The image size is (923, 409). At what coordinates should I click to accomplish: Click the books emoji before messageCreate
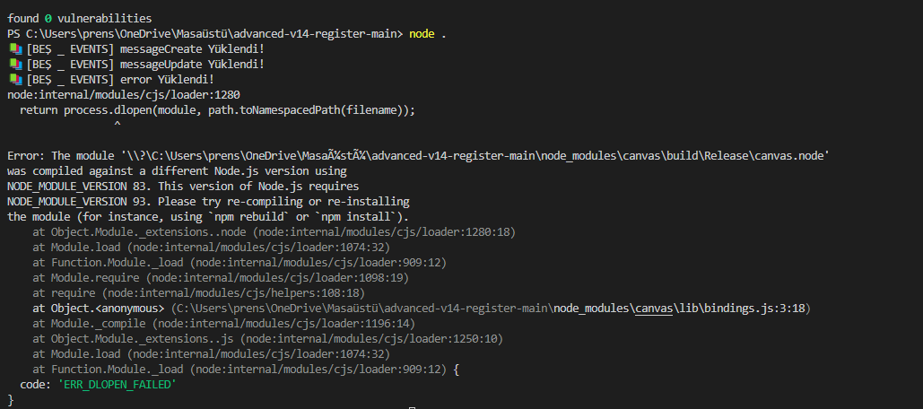[x=14, y=48]
